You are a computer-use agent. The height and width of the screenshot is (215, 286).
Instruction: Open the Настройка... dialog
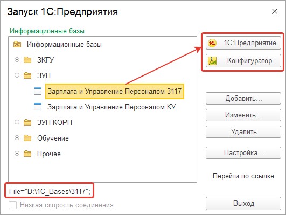tap(243, 153)
